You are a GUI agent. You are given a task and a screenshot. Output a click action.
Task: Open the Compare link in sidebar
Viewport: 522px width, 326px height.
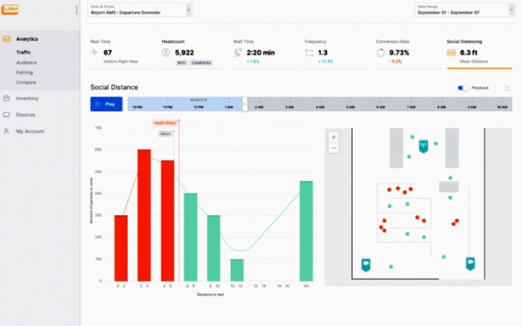coord(26,82)
